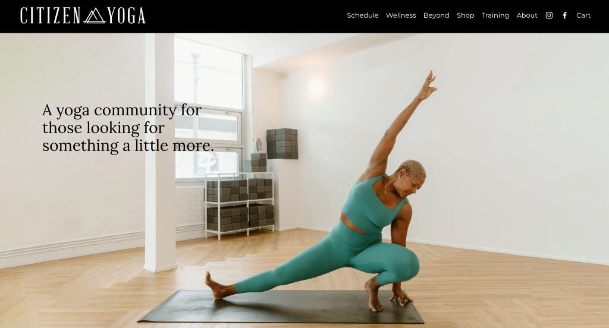Click the YOGA word in the logo

point(126,16)
